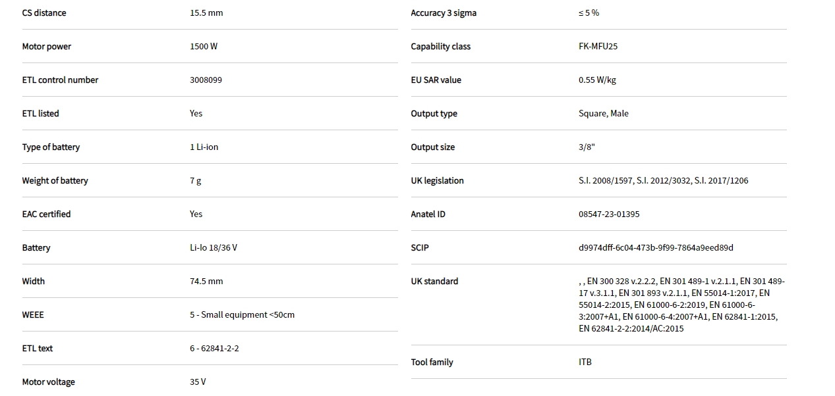Click the Weight of battery label
Screen dimensions: 835x396
pos(55,181)
